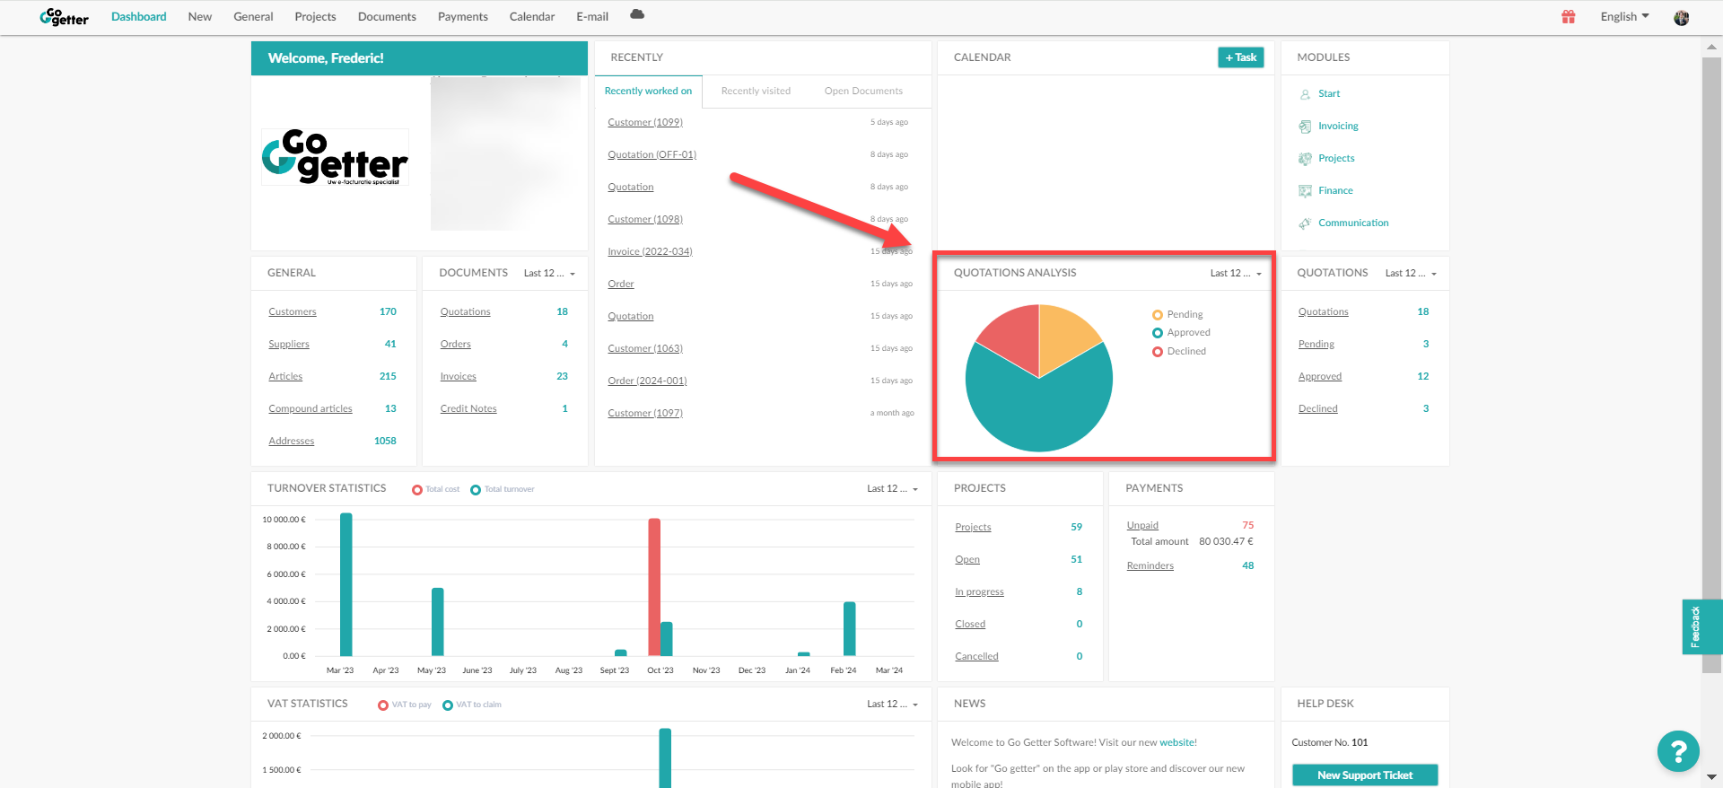Open the Payments menu in navbar
Image resolution: width=1723 pixels, height=788 pixels.
[x=463, y=17]
